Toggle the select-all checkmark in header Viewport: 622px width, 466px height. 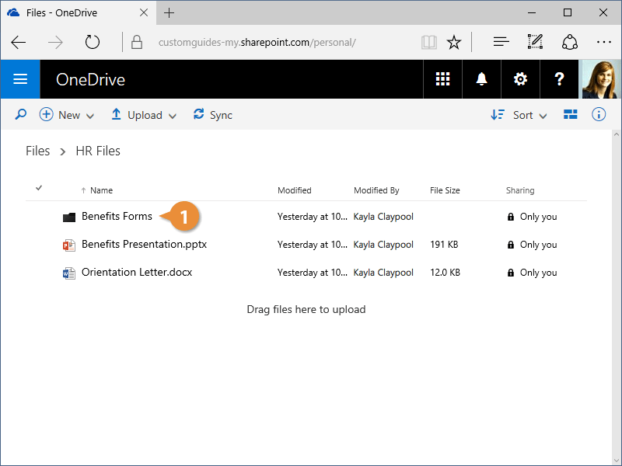(39, 188)
